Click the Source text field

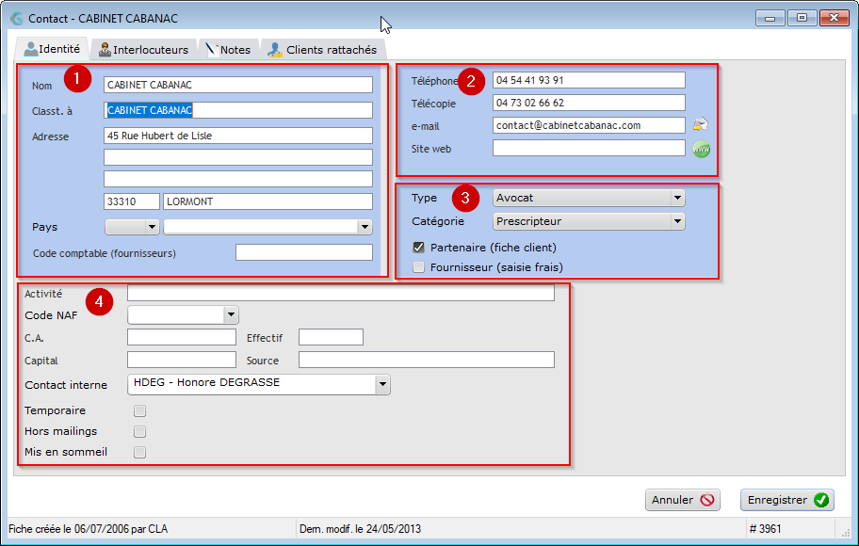(x=427, y=360)
